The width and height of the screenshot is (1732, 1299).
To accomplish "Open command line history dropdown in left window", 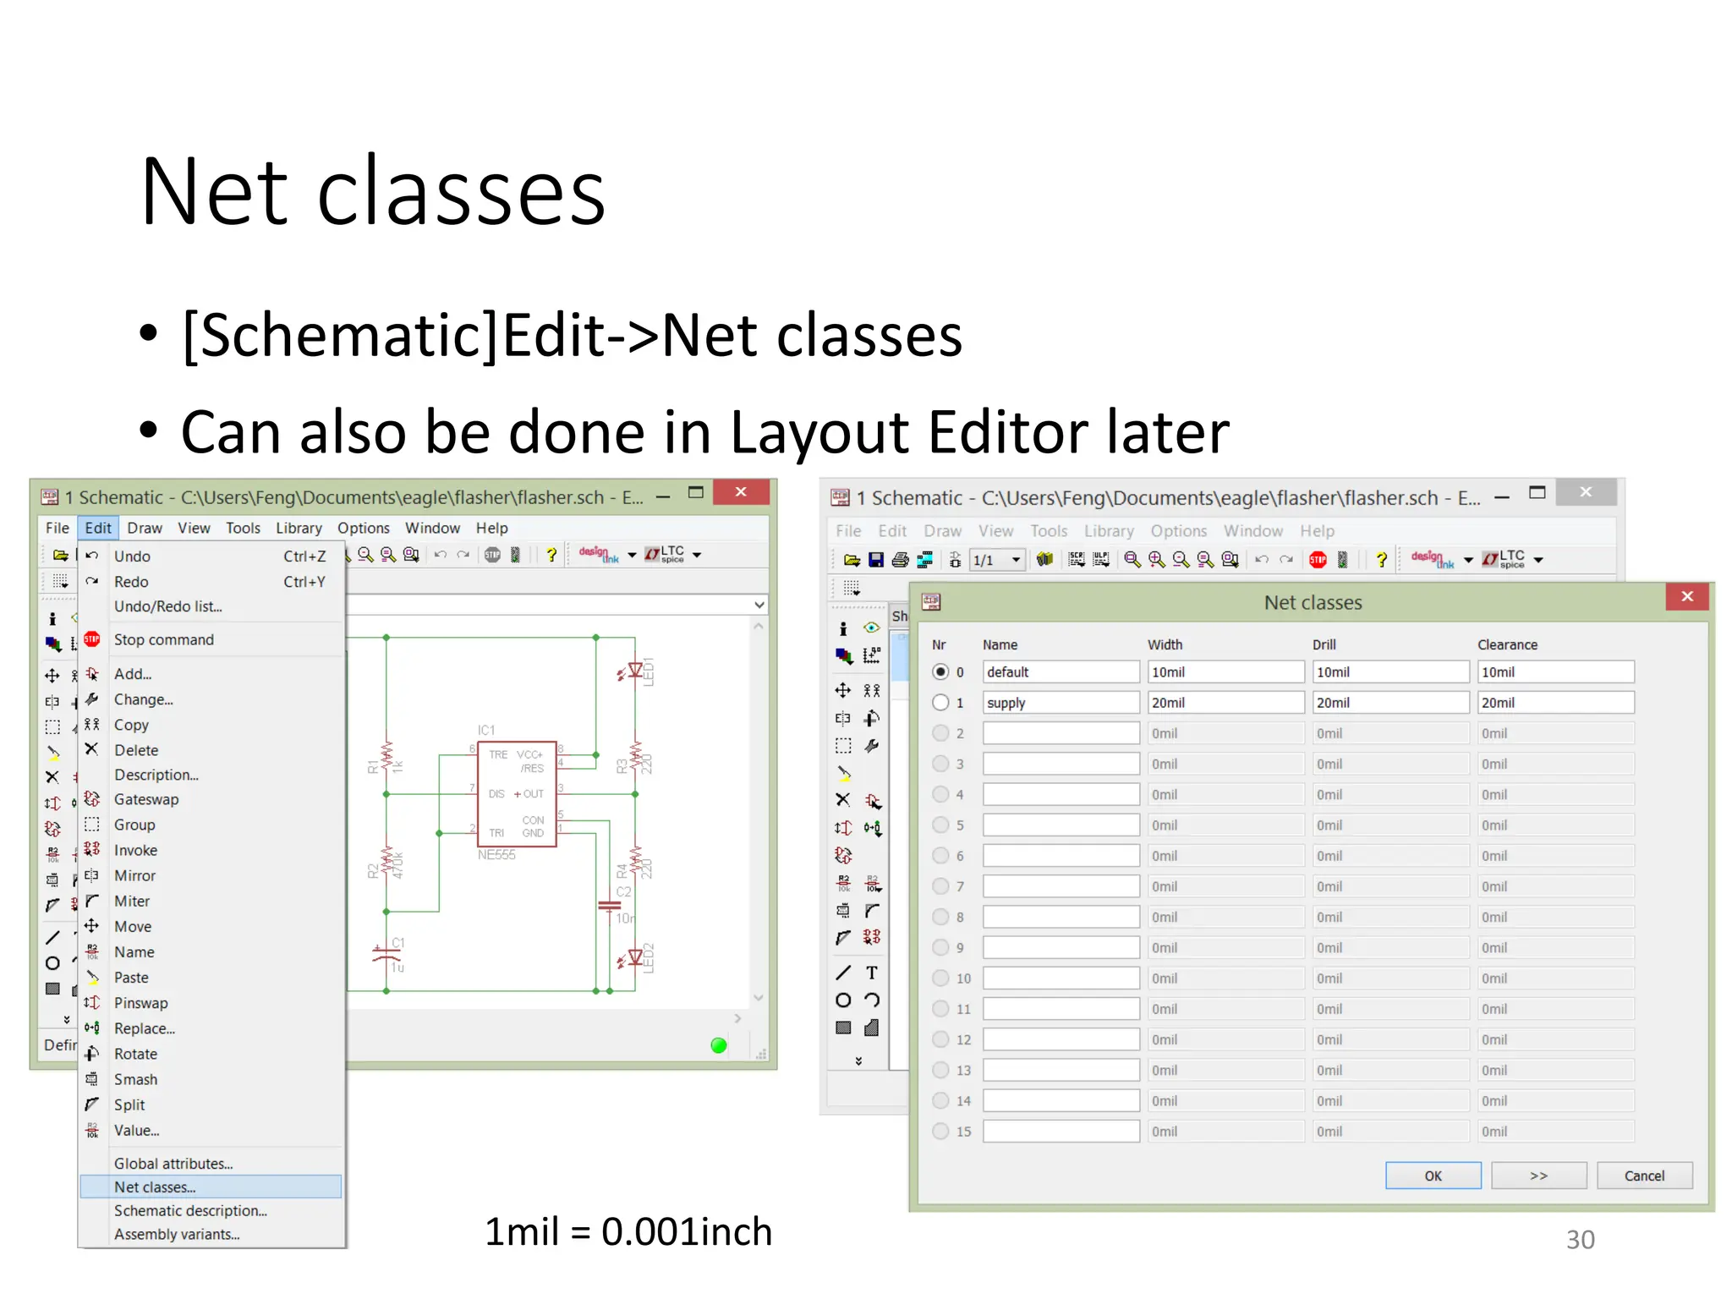I will click(759, 605).
